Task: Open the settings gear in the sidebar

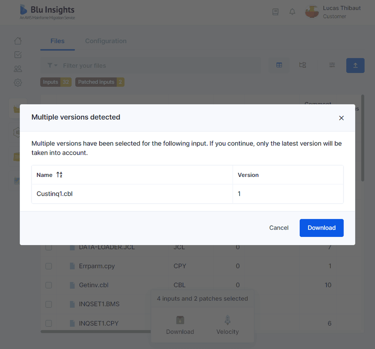Action: click(x=18, y=82)
